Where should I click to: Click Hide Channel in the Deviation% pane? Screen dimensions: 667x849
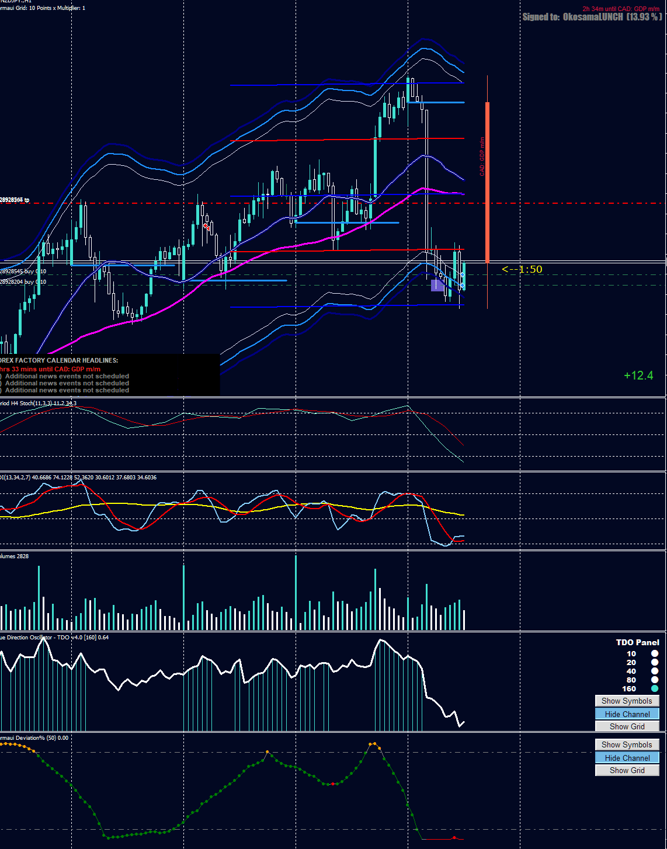pyautogui.click(x=627, y=758)
